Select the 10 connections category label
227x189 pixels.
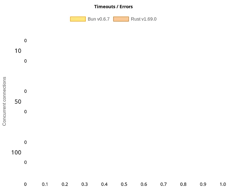18,51
